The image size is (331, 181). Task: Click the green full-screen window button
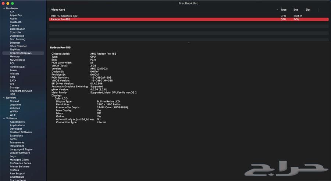[x=13, y=3]
